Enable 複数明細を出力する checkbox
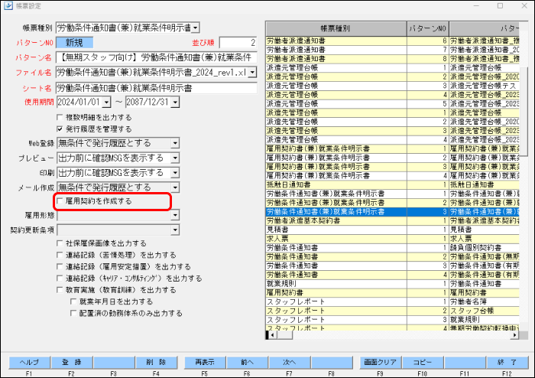This screenshot has width=535, height=378. click(x=60, y=118)
